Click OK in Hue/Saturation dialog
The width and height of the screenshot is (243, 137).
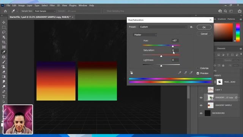tap(204, 27)
